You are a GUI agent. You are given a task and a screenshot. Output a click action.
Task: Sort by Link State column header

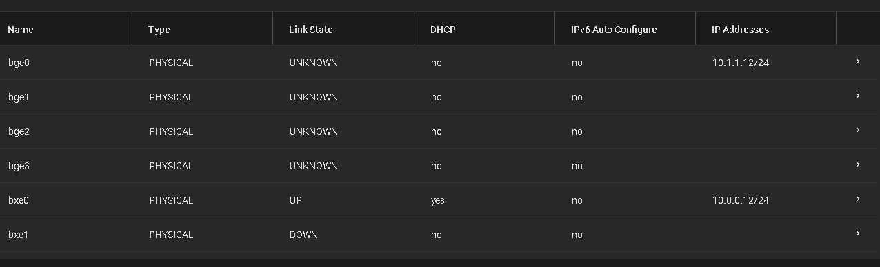click(x=311, y=30)
